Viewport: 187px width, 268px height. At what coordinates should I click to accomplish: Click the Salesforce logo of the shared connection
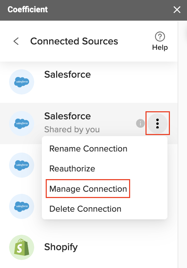pyautogui.click(x=22, y=124)
